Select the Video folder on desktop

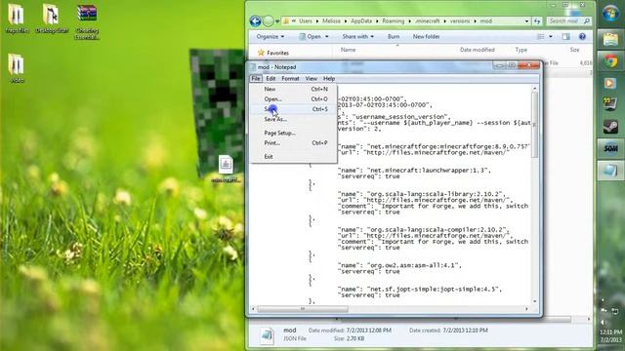click(x=17, y=68)
